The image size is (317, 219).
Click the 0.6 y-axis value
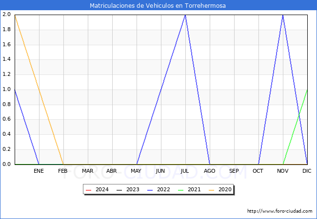tap(6, 119)
